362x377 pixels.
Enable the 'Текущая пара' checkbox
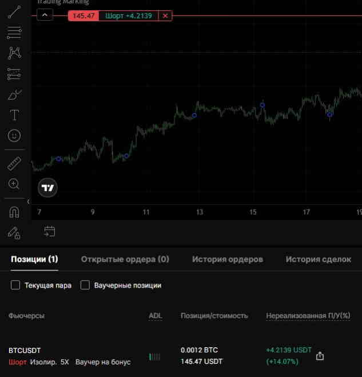pos(15,285)
